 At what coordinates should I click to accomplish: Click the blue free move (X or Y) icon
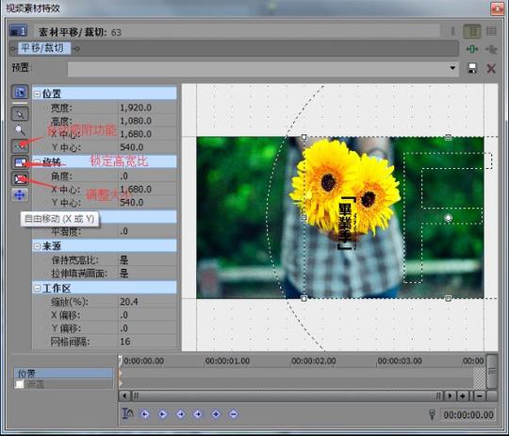tap(20, 195)
